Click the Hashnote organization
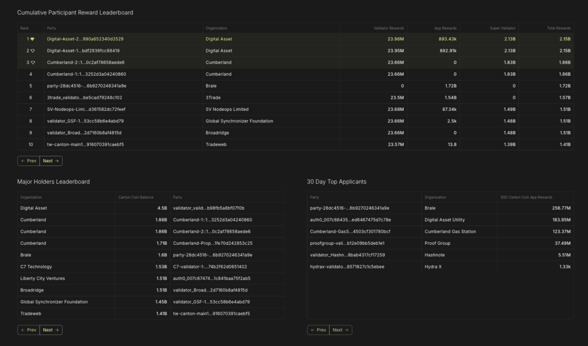Viewport: 588px width, 346px height. (435, 255)
